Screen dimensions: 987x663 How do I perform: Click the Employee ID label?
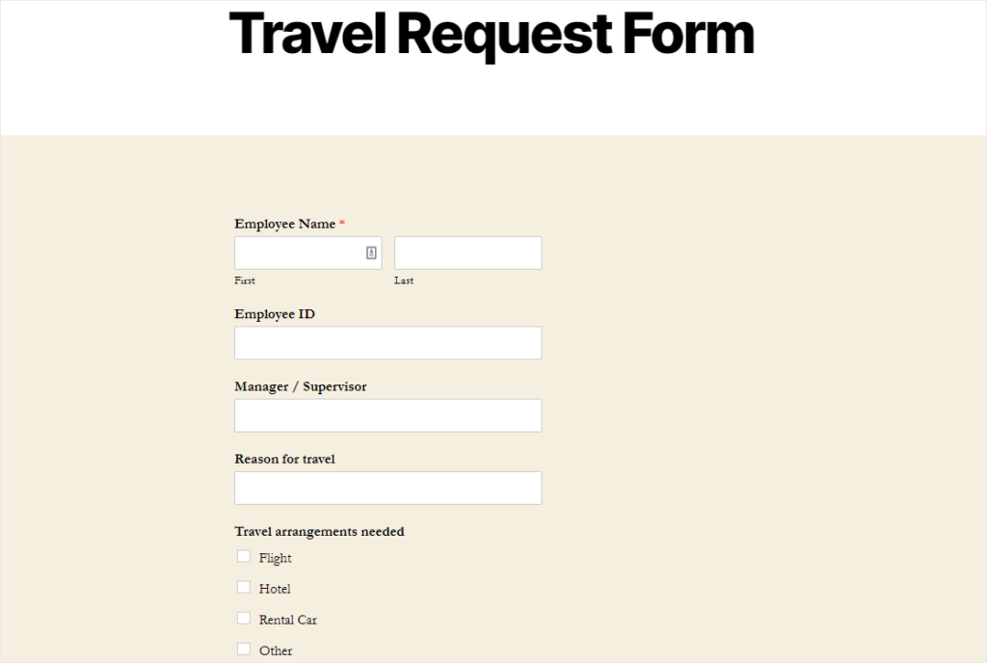(x=276, y=313)
